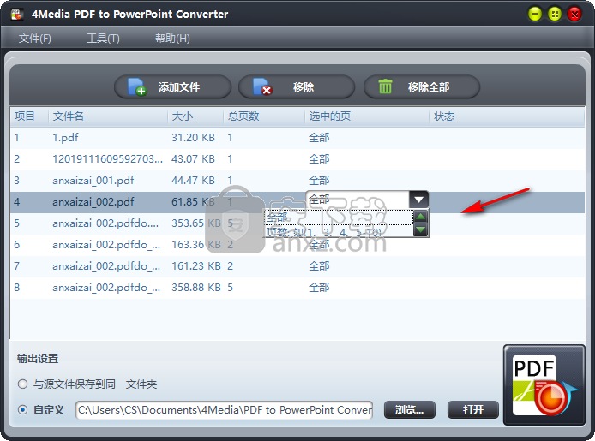Select the file sized 358.88 KB
595x441 pixels.
click(297, 288)
